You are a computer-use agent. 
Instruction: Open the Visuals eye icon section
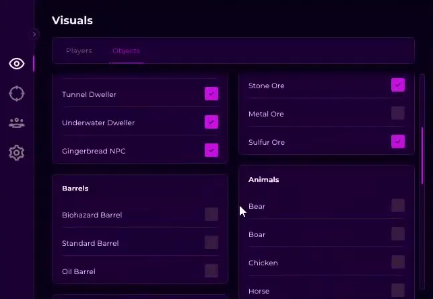pyautogui.click(x=17, y=64)
